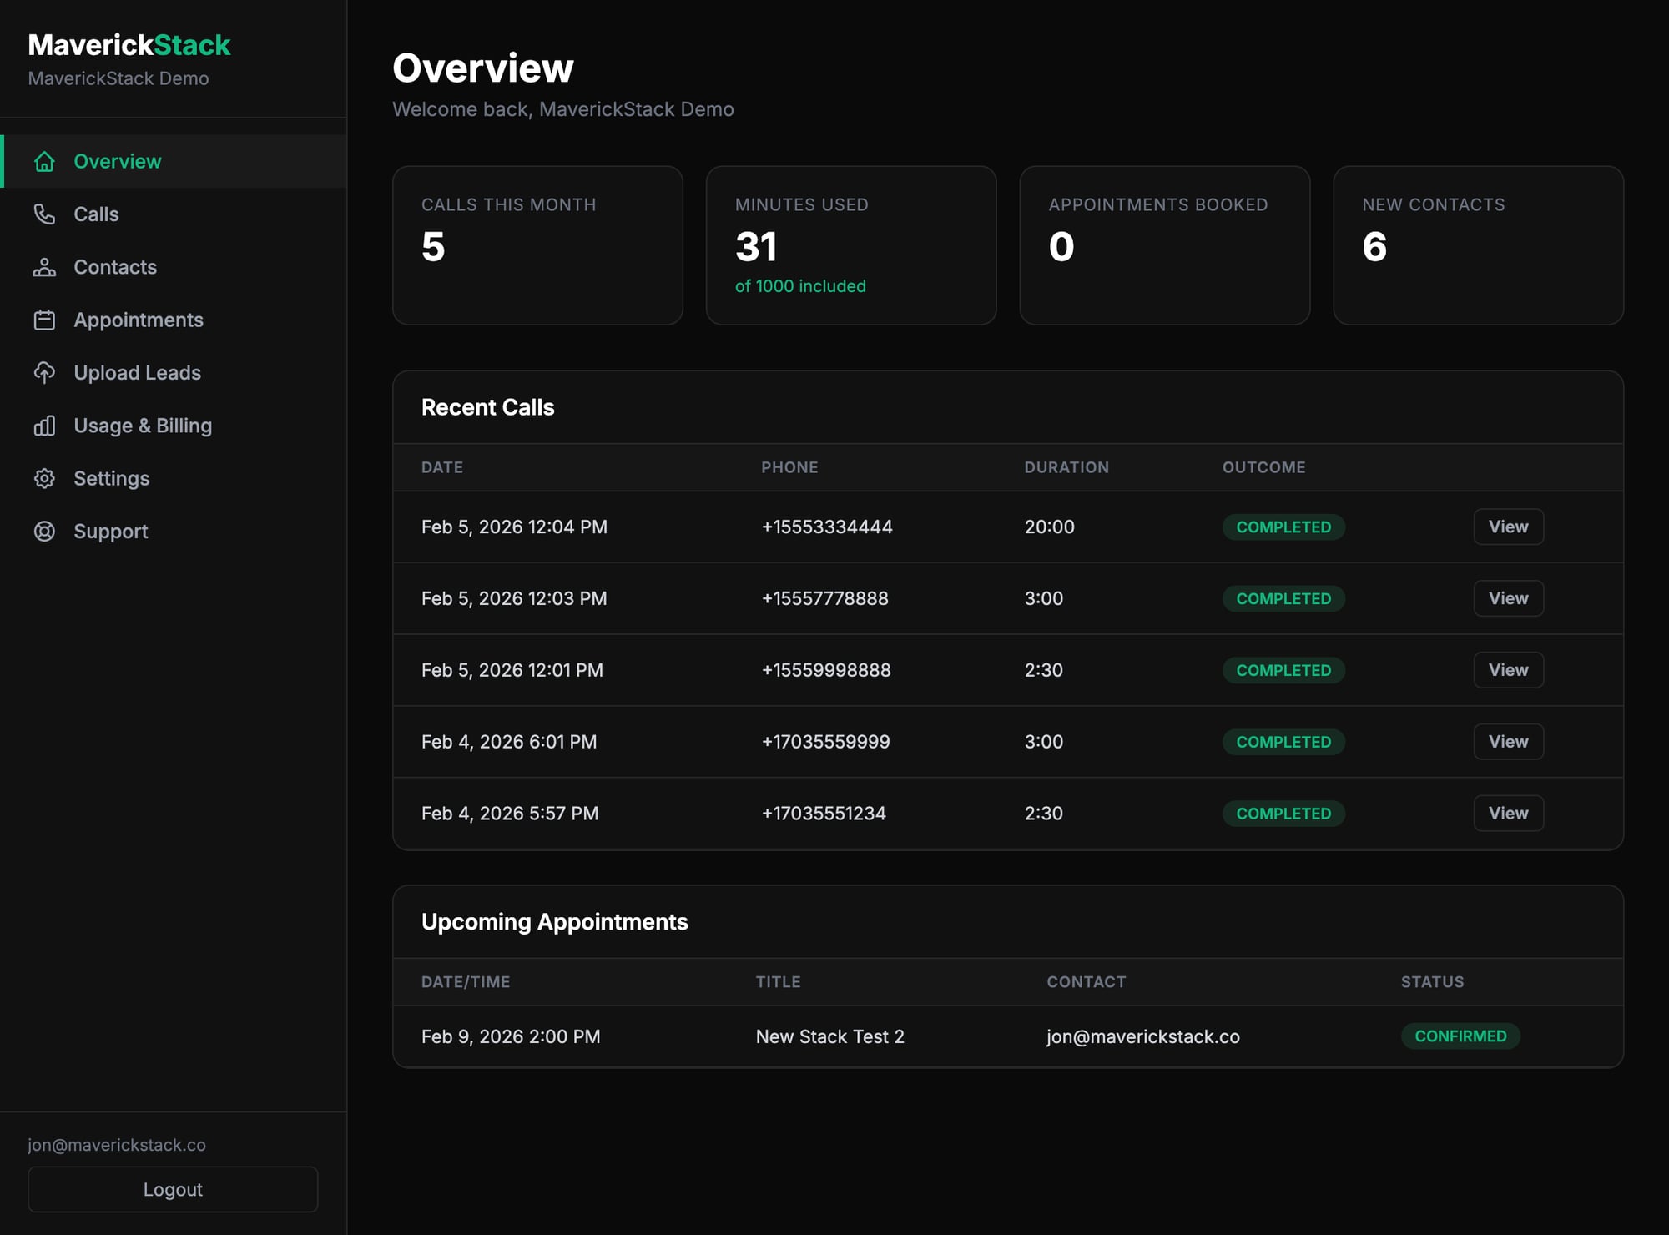Navigate to the Contacts section
1669x1235 pixels.
pos(114,267)
